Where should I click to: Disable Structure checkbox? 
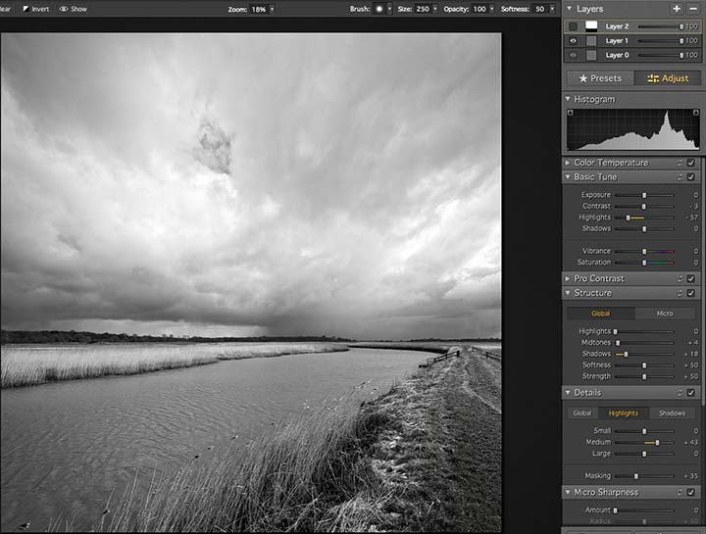[691, 293]
